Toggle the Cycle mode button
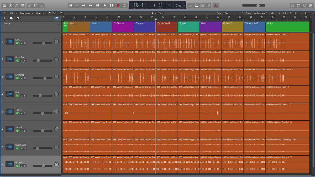 pyautogui.click(x=124, y=5)
